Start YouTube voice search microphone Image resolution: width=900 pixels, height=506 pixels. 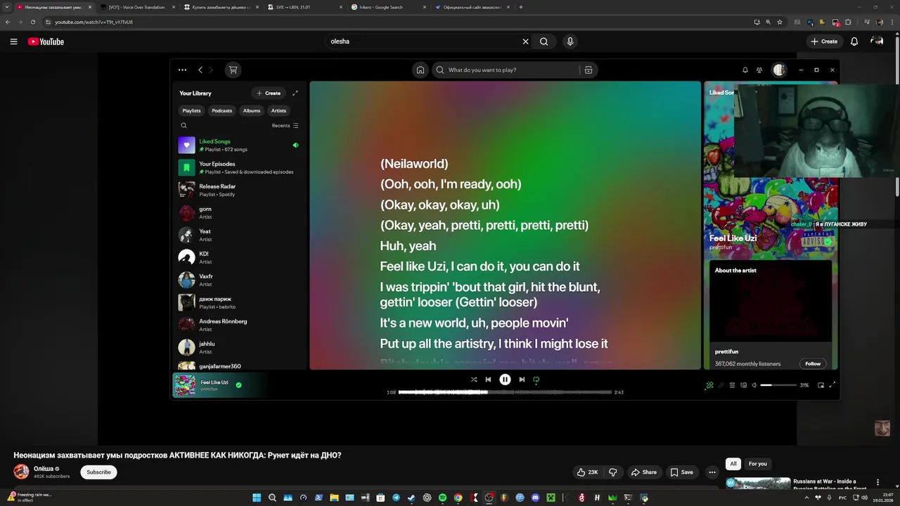point(570,41)
